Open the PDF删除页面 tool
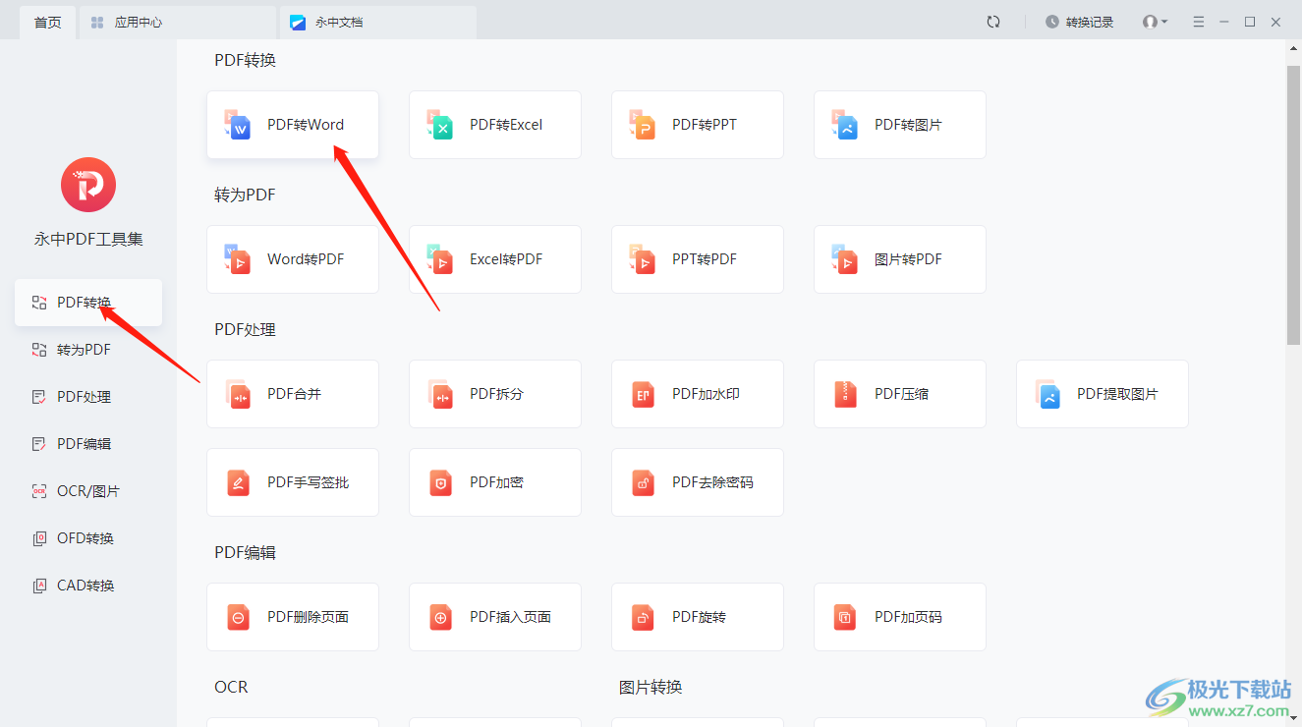Image resolution: width=1302 pixels, height=727 pixels. 293,617
